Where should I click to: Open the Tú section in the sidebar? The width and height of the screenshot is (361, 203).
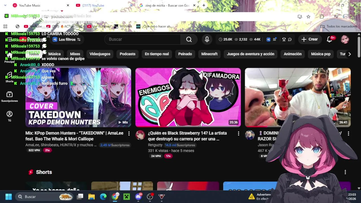[x=9, y=116]
